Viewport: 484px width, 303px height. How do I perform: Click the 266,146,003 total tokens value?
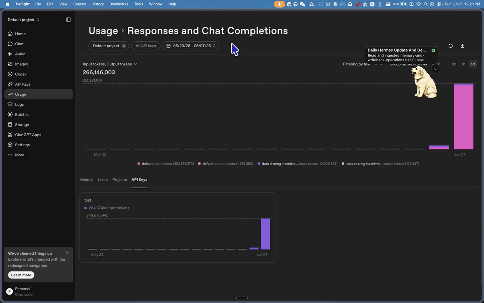coord(99,72)
